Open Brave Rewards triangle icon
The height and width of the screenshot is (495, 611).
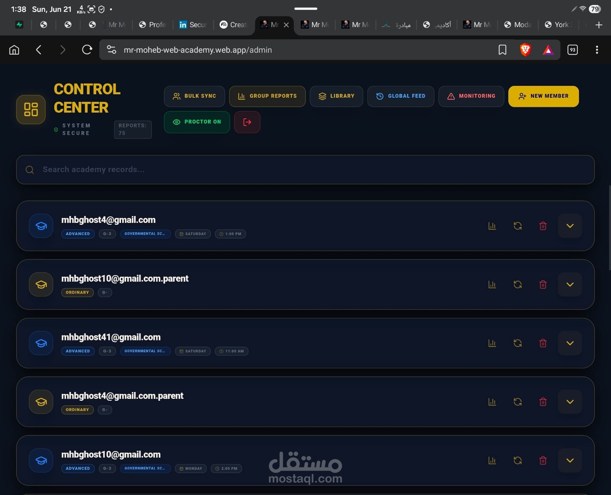coord(548,50)
